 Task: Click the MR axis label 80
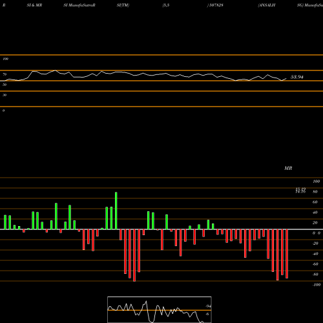(x=315, y=192)
